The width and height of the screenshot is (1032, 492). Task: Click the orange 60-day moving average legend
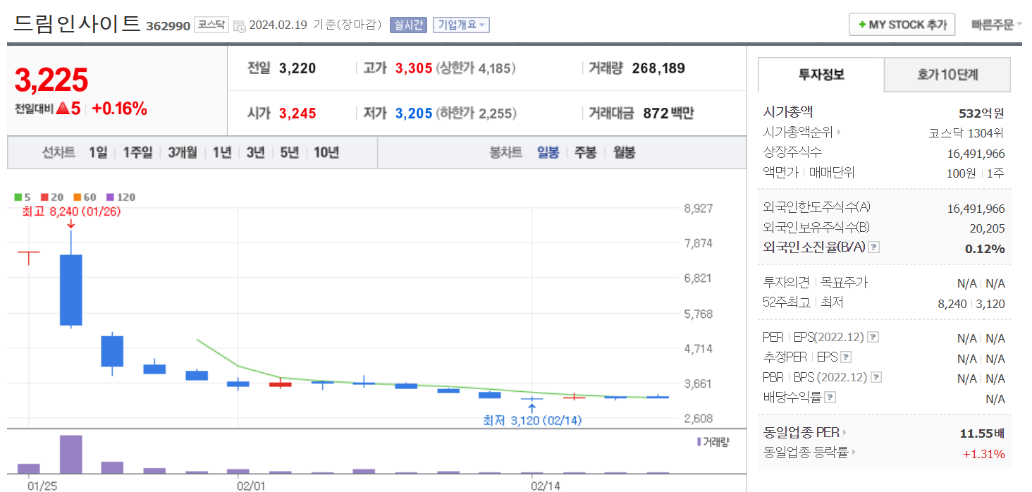click(x=85, y=197)
